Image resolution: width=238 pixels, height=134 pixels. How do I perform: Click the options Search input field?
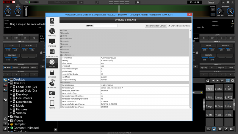(106, 26)
